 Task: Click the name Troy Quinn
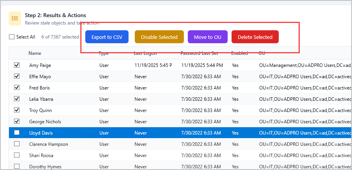pos(41,110)
